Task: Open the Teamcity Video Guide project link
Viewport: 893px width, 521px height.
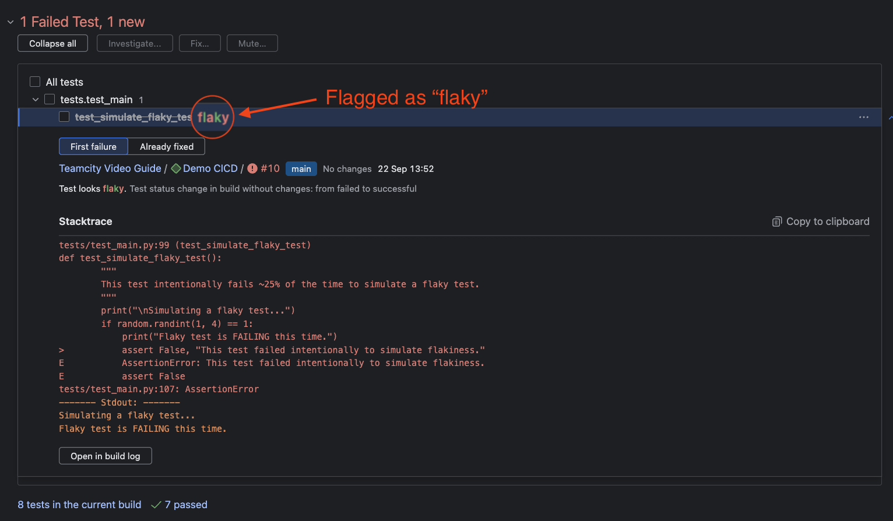Action: (x=110, y=168)
